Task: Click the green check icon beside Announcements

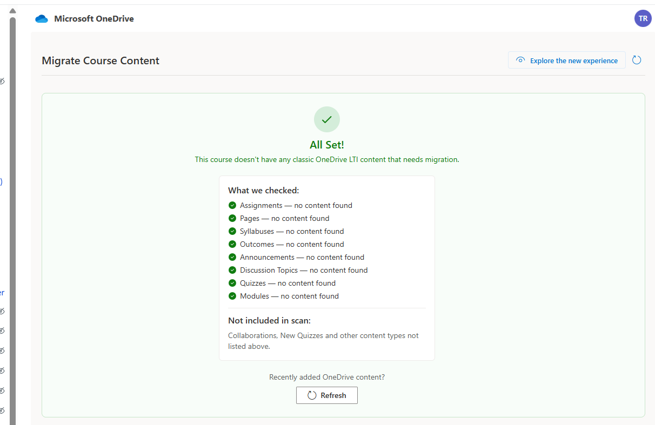Action: (232, 257)
